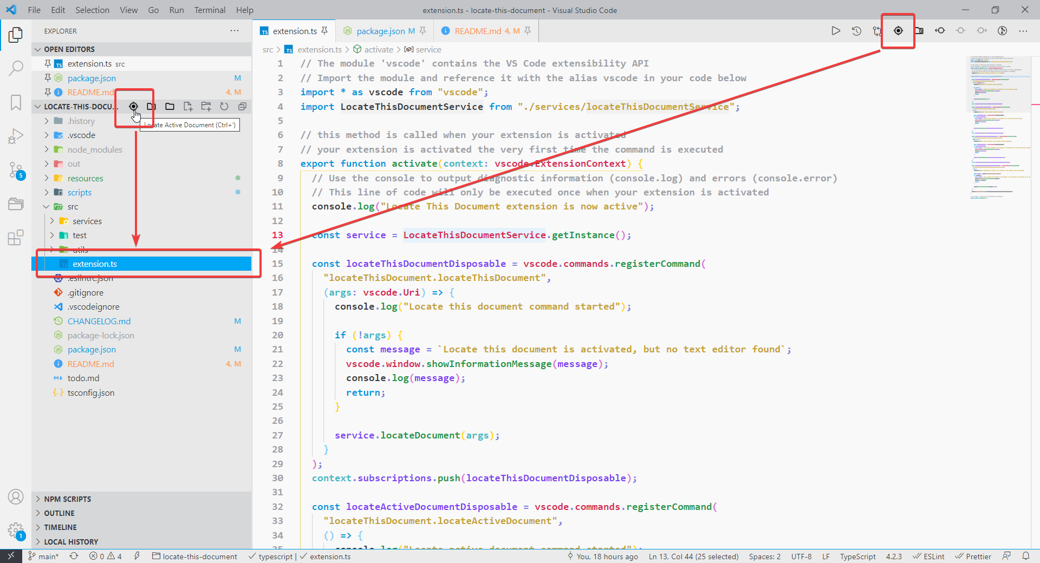Click target-shaped Locate icon in editor toolbar
The width and height of the screenshot is (1040, 563).
click(x=898, y=31)
